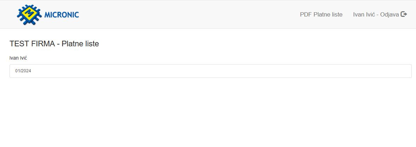Log out via Ivan Ivić - Odjava
This screenshot has width=416, height=147.
click(x=380, y=14)
